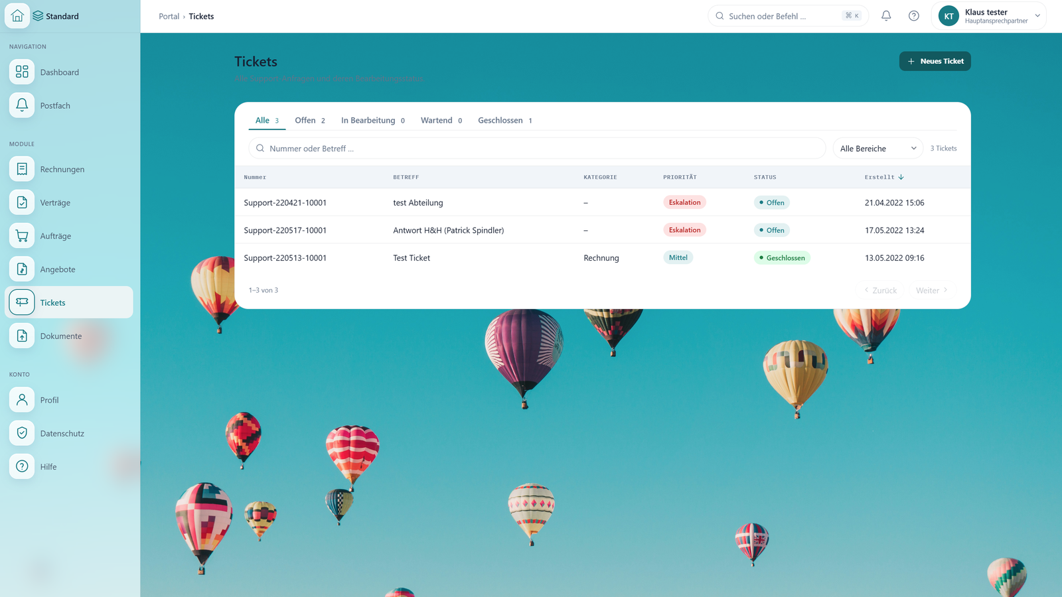The image size is (1062, 597).
Task: Click the Dashboard grid icon
Action: tap(22, 72)
